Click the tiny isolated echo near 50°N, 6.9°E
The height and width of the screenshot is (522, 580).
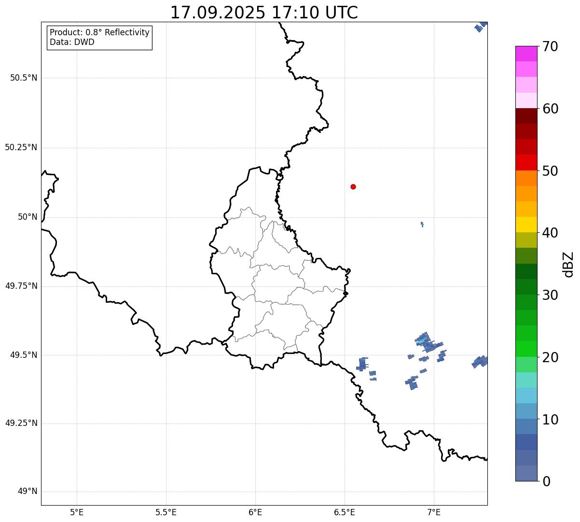pyautogui.click(x=422, y=224)
